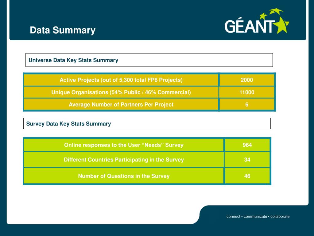The image size is (314, 236).
Task: Select the 'Data Summary' slide title
Action: [x=63, y=30]
